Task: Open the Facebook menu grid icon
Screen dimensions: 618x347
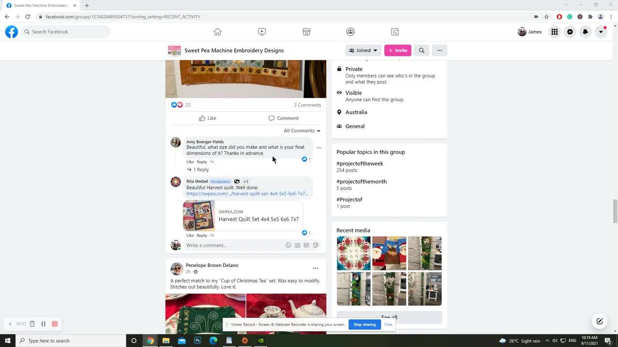Action: coord(555,32)
